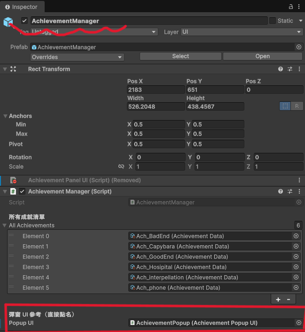Click the prefab Select button
This screenshot has height=332, width=305.
180,56
